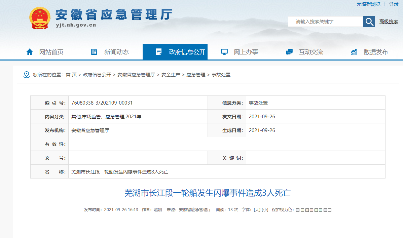
Task: Click the newspaper icon beside 新闻动态
Action: (x=94, y=52)
